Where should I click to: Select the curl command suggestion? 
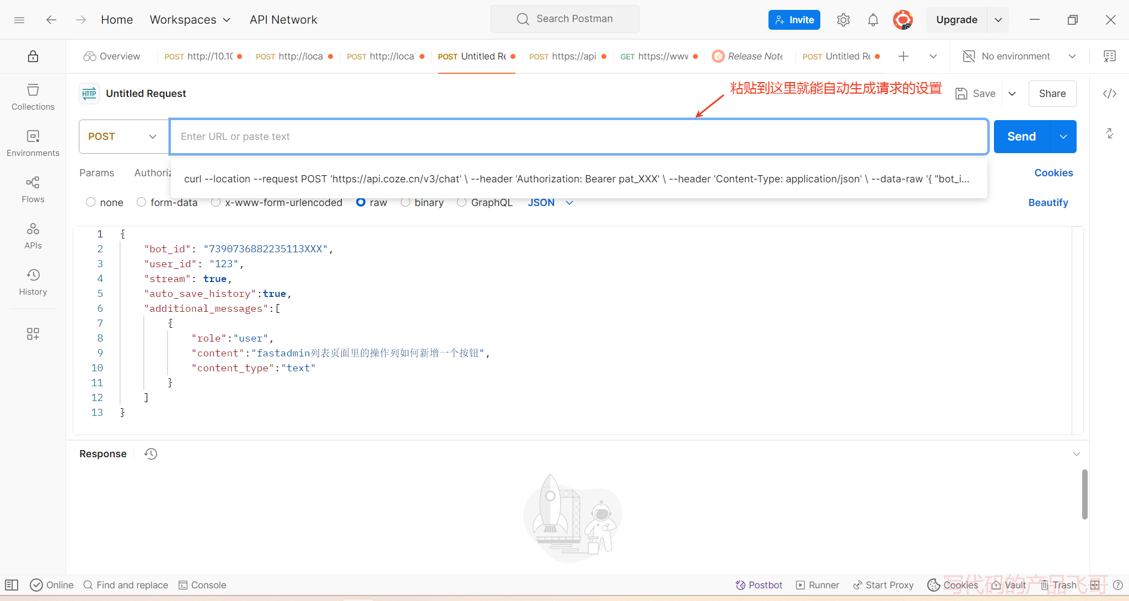579,179
